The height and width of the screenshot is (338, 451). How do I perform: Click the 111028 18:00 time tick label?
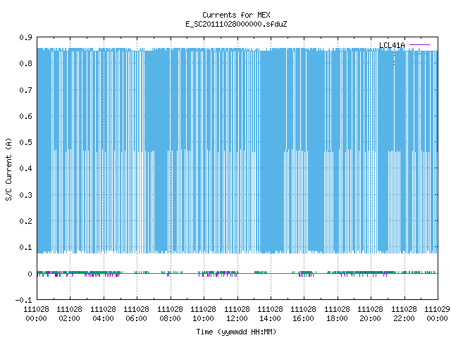click(337, 314)
